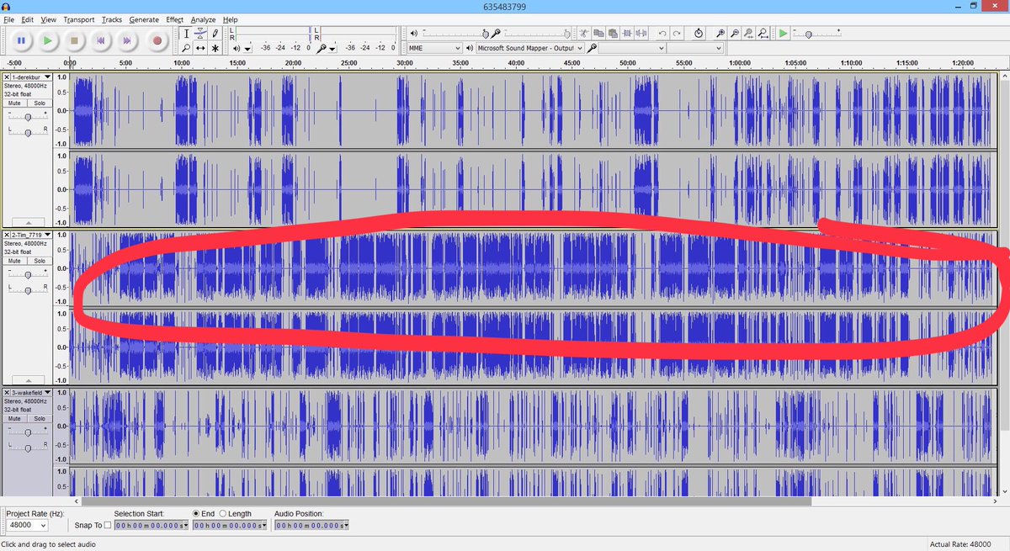Mute the 3-wakefield track
Viewport: 1010px width, 551px height.
(15, 418)
